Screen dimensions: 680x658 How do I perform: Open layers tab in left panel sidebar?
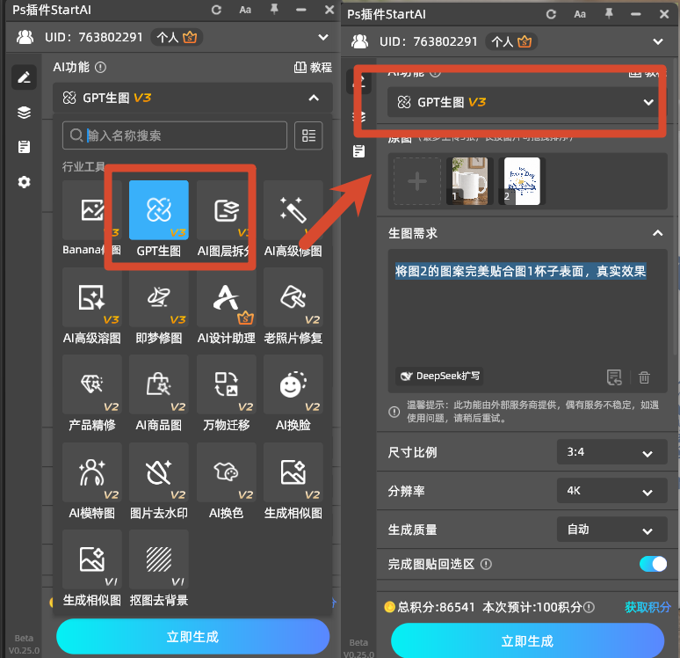click(x=24, y=113)
